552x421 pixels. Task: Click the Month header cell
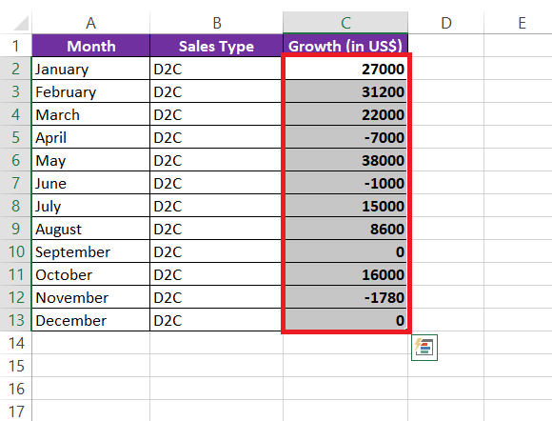90,46
